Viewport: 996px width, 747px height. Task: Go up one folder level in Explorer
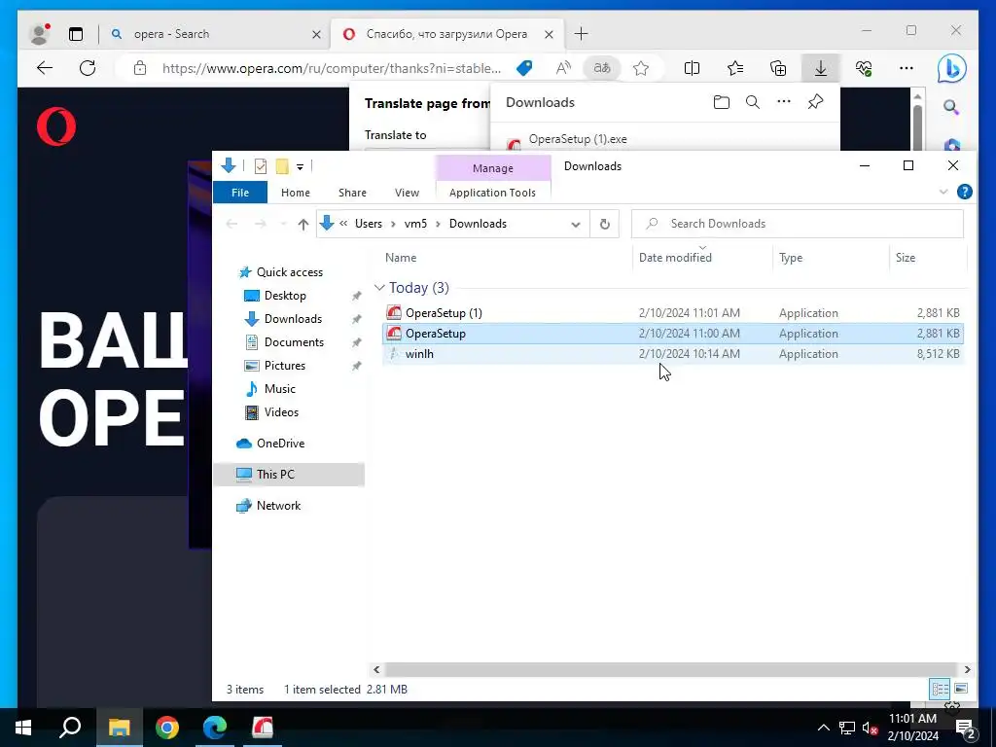[x=303, y=224]
